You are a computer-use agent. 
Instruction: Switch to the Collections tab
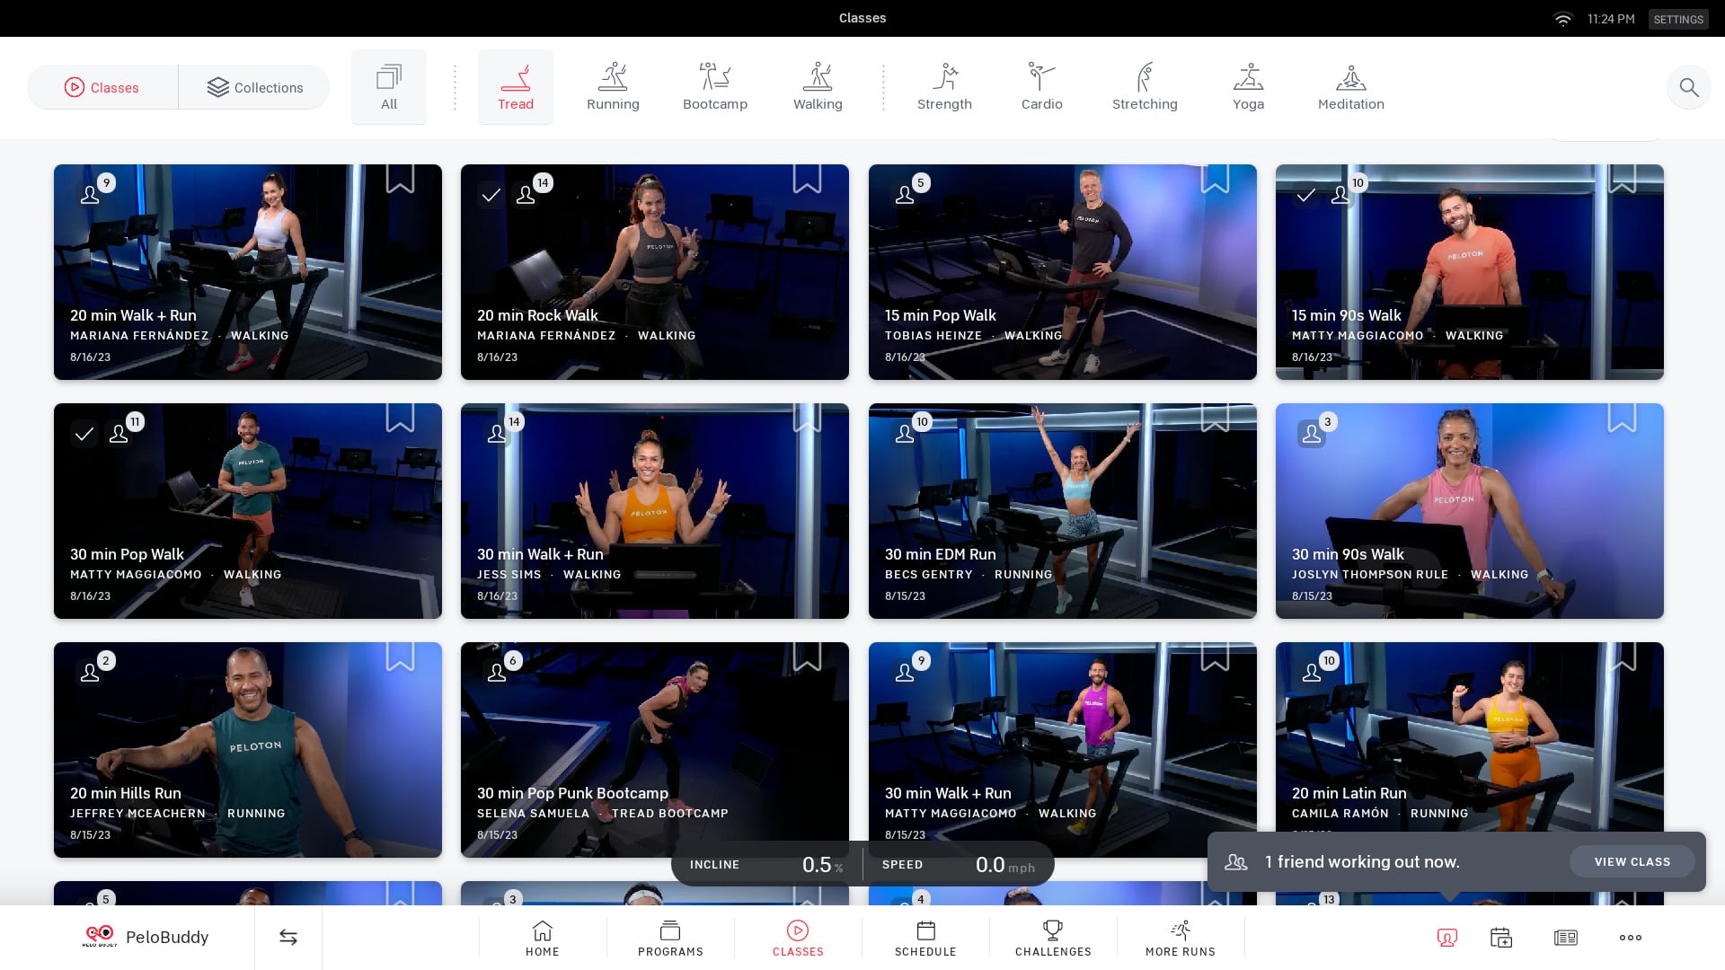tap(255, 87)
